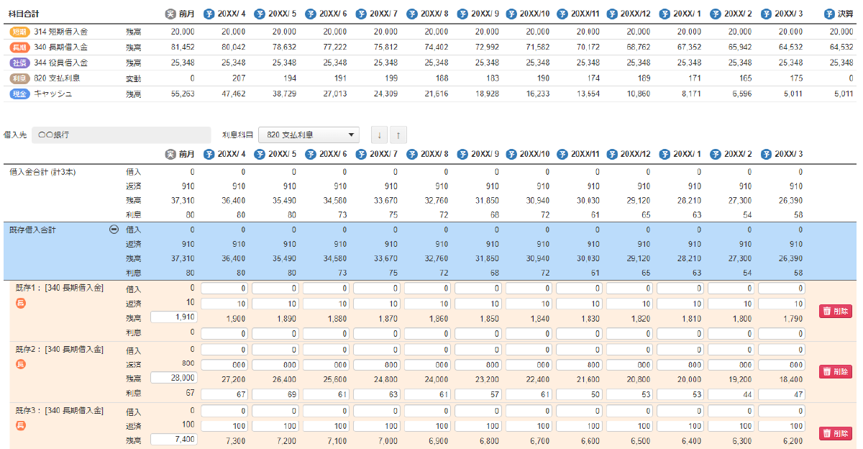
Task: Click the 借入金合計 (計3本) row label
Action: (42, 172)
